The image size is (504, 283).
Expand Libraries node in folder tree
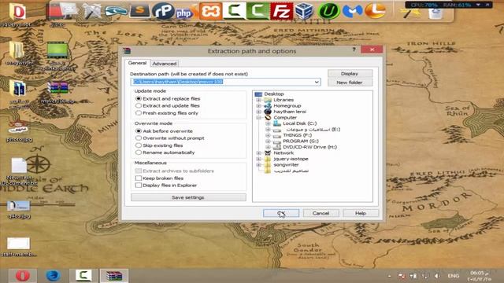pyautogui.click(x=259, y=100)
